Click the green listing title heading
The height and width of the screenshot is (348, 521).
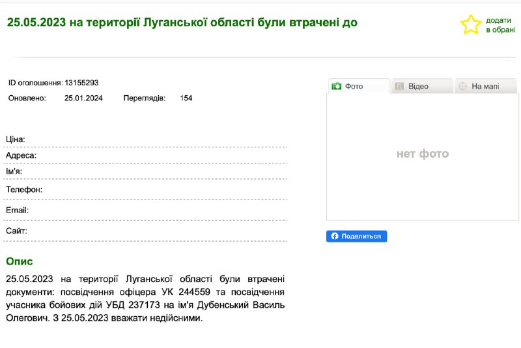pyautogui.click(x=182, y=22)
